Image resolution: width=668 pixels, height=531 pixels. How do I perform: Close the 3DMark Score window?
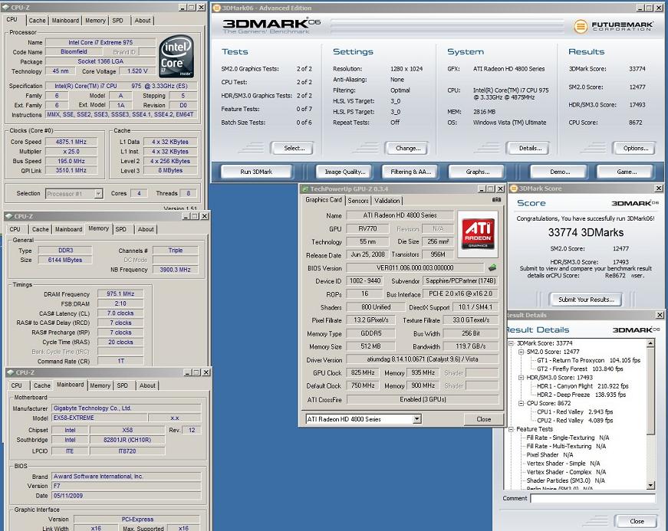pos(659,188)
